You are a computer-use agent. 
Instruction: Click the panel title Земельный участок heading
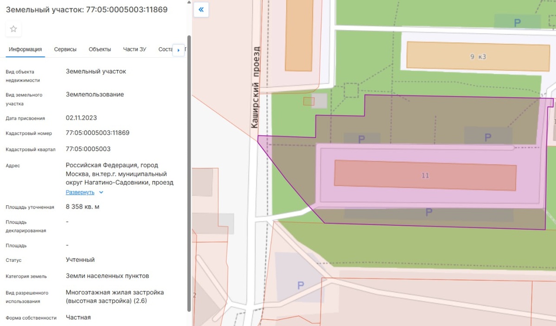(x=87, y=9)
